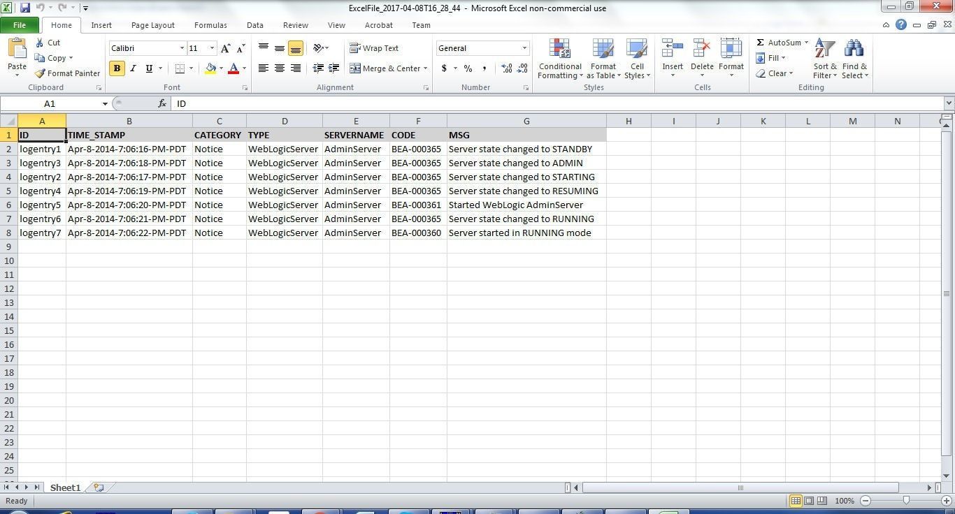Click the Copy icon in Clipboard group

pos(40,58)
